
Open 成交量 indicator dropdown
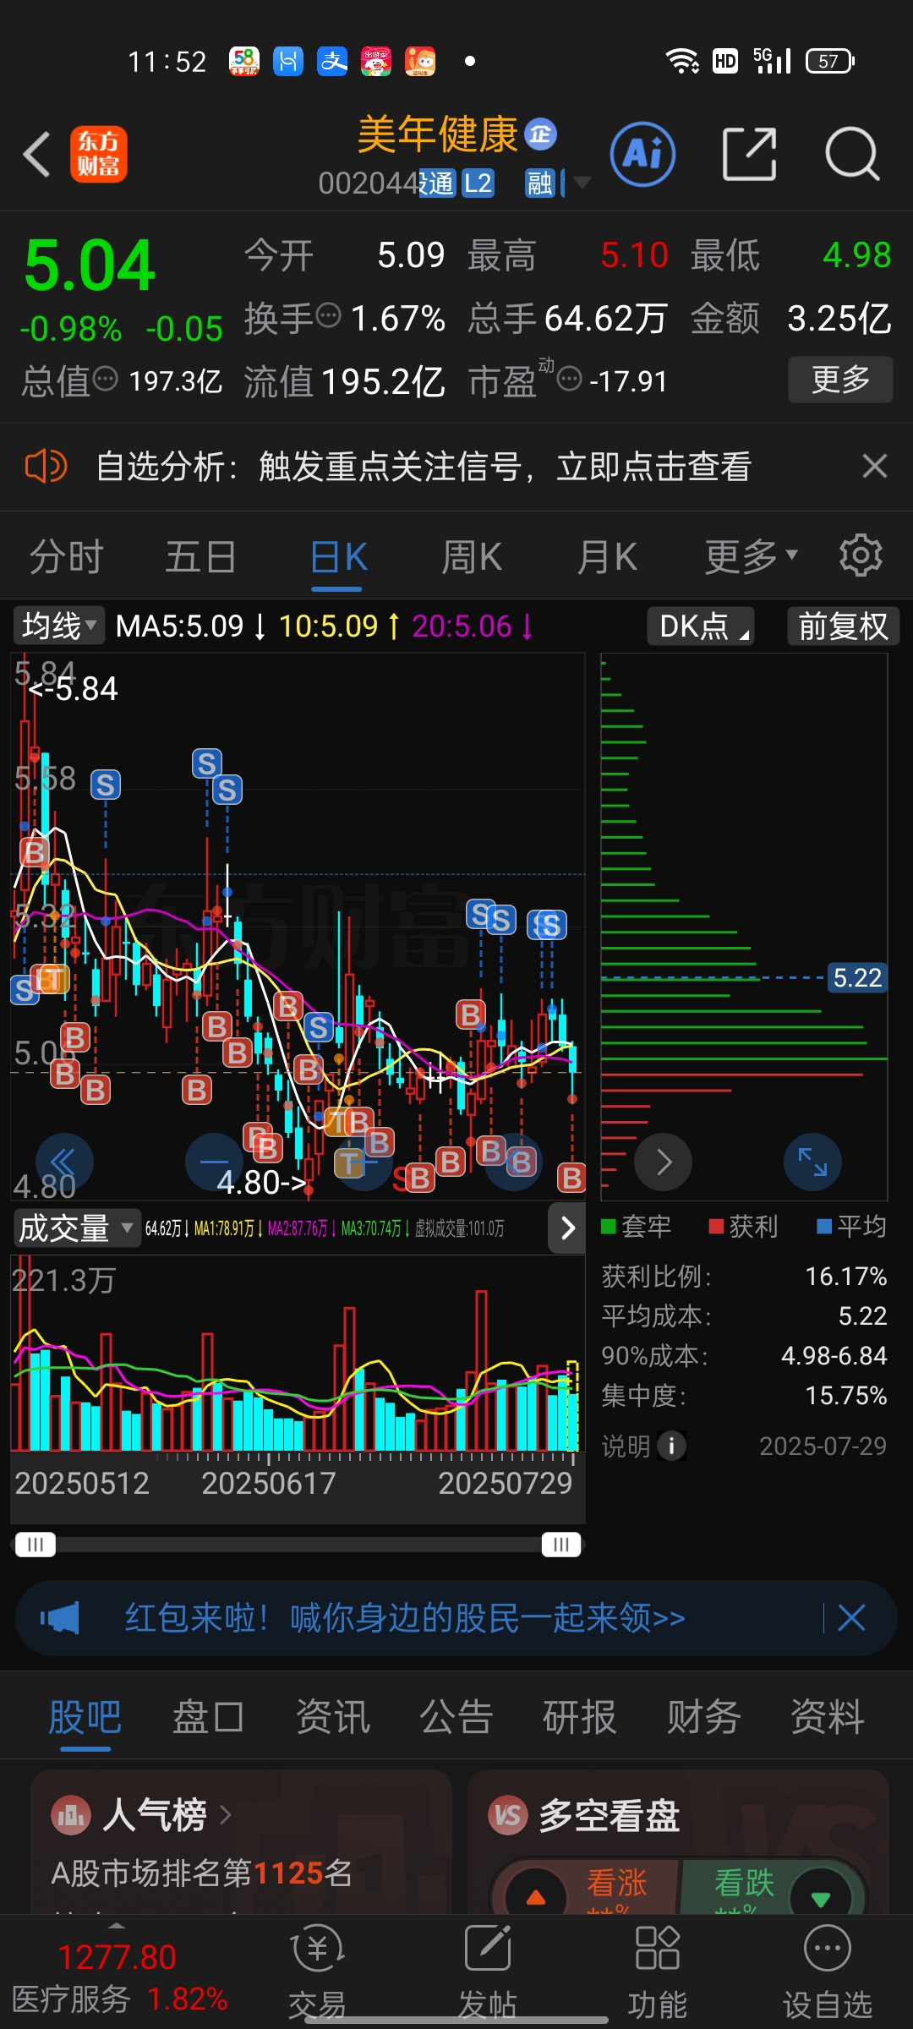76,1228
